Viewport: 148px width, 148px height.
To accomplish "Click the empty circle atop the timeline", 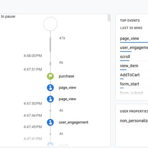I will pyautogui.click(x=50, y=24).
